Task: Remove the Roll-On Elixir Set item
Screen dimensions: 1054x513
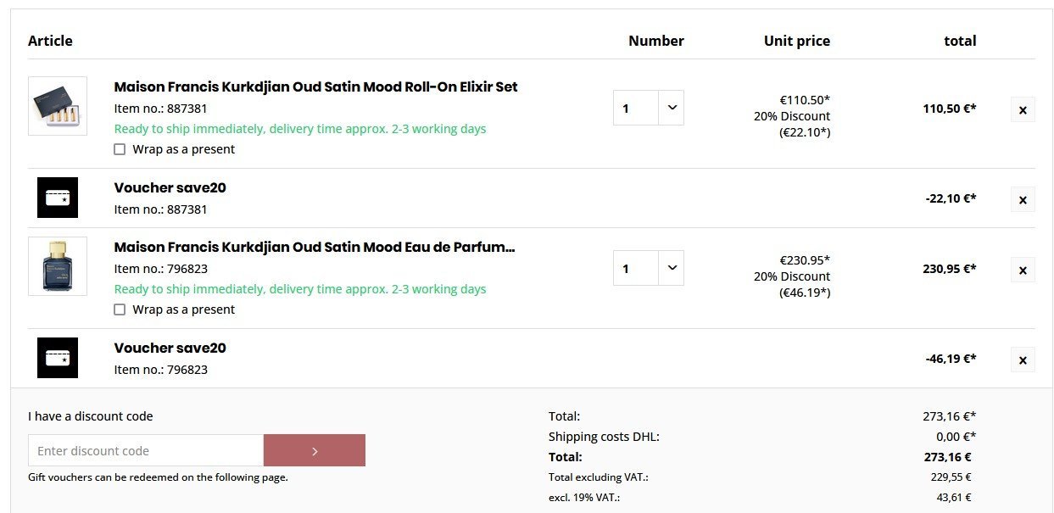Action: click(x=1023, y=109)
